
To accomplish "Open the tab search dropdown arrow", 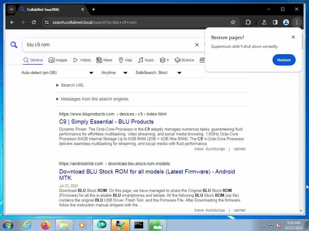I will click(x=11, y=9).
